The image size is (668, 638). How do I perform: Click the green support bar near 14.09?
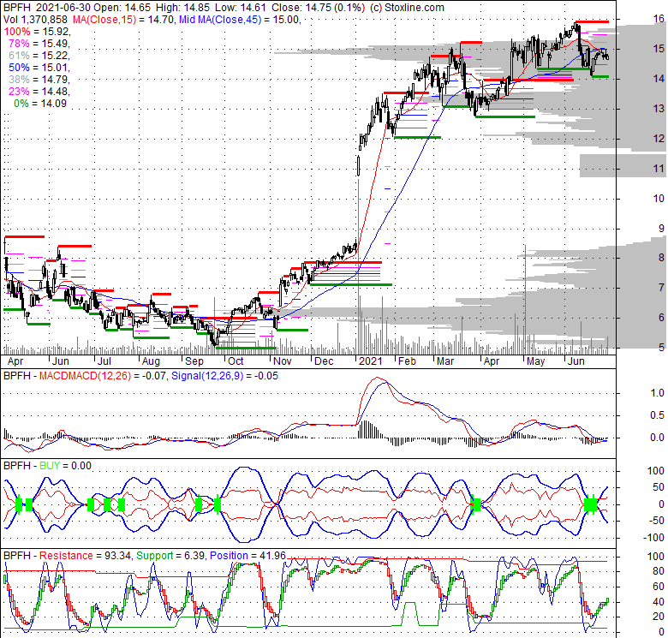click(600, 77)
